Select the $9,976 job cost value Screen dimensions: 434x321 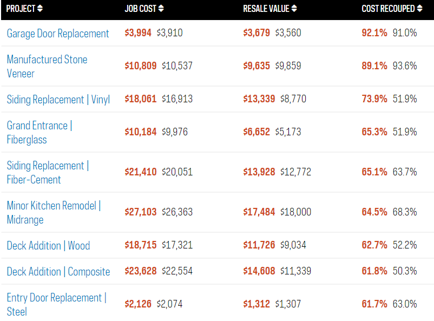(x=175, y=132)
